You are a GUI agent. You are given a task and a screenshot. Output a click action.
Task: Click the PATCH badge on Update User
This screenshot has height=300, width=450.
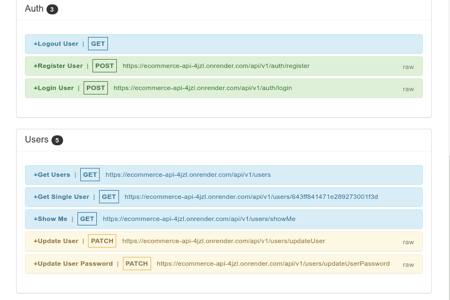tap(102, 241)
